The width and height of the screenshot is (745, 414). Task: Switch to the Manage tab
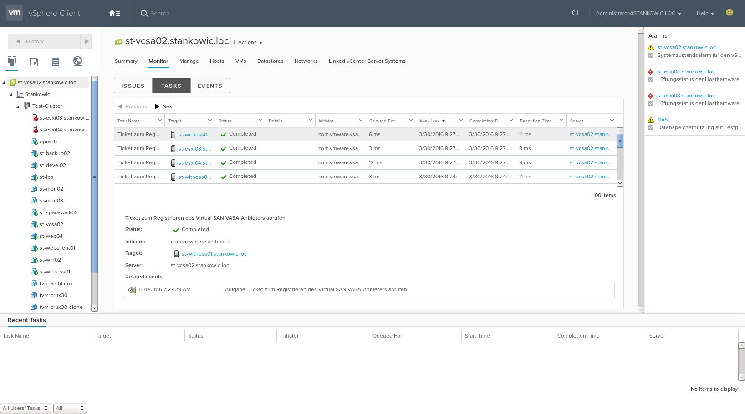[x=189, y=61]
